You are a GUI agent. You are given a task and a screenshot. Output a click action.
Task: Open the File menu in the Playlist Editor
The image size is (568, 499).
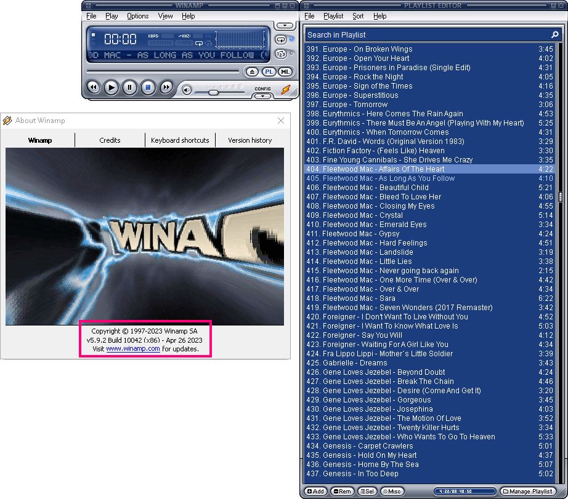tap(309, 16)
